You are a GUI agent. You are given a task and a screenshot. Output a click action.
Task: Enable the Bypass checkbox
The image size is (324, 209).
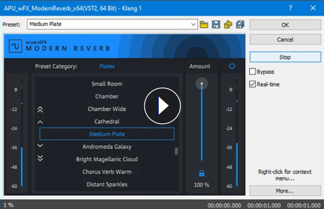(253, 71)
